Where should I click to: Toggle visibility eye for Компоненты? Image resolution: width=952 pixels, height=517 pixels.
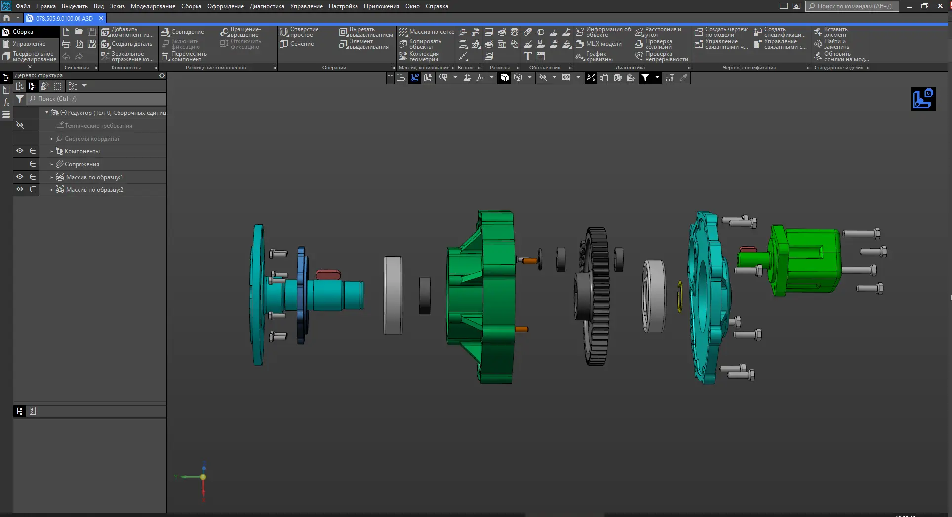pyautogui.click(x=20, y=151)
